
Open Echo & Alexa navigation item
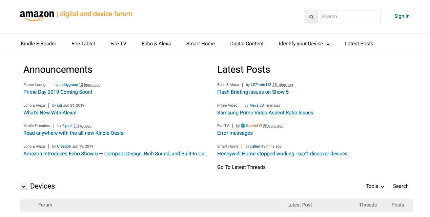pyautogui.click(x=156, y=44)
